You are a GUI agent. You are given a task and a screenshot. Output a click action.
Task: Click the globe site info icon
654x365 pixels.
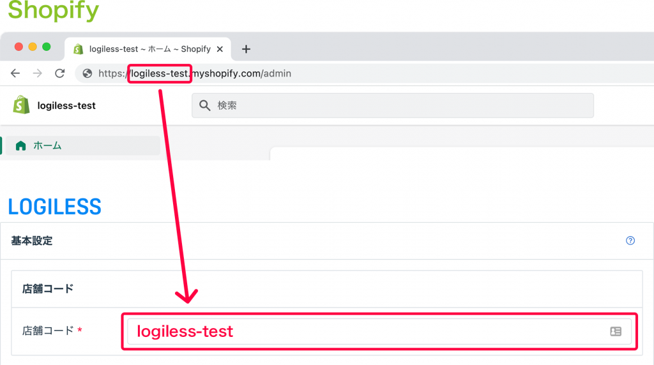(x=87, y=73)
